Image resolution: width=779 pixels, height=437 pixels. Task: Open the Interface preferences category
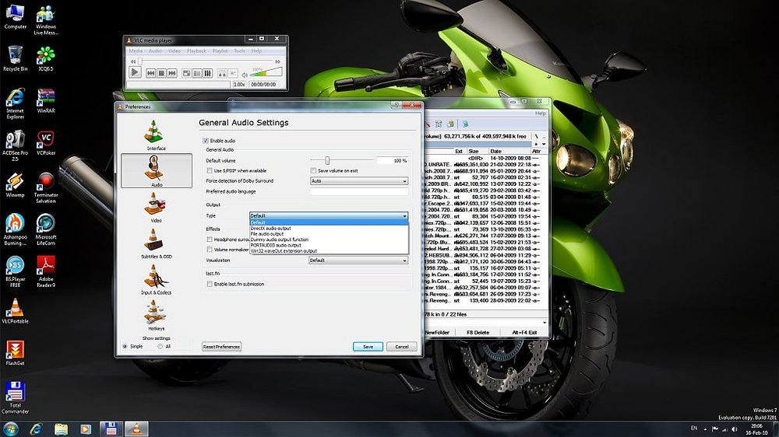156,135
